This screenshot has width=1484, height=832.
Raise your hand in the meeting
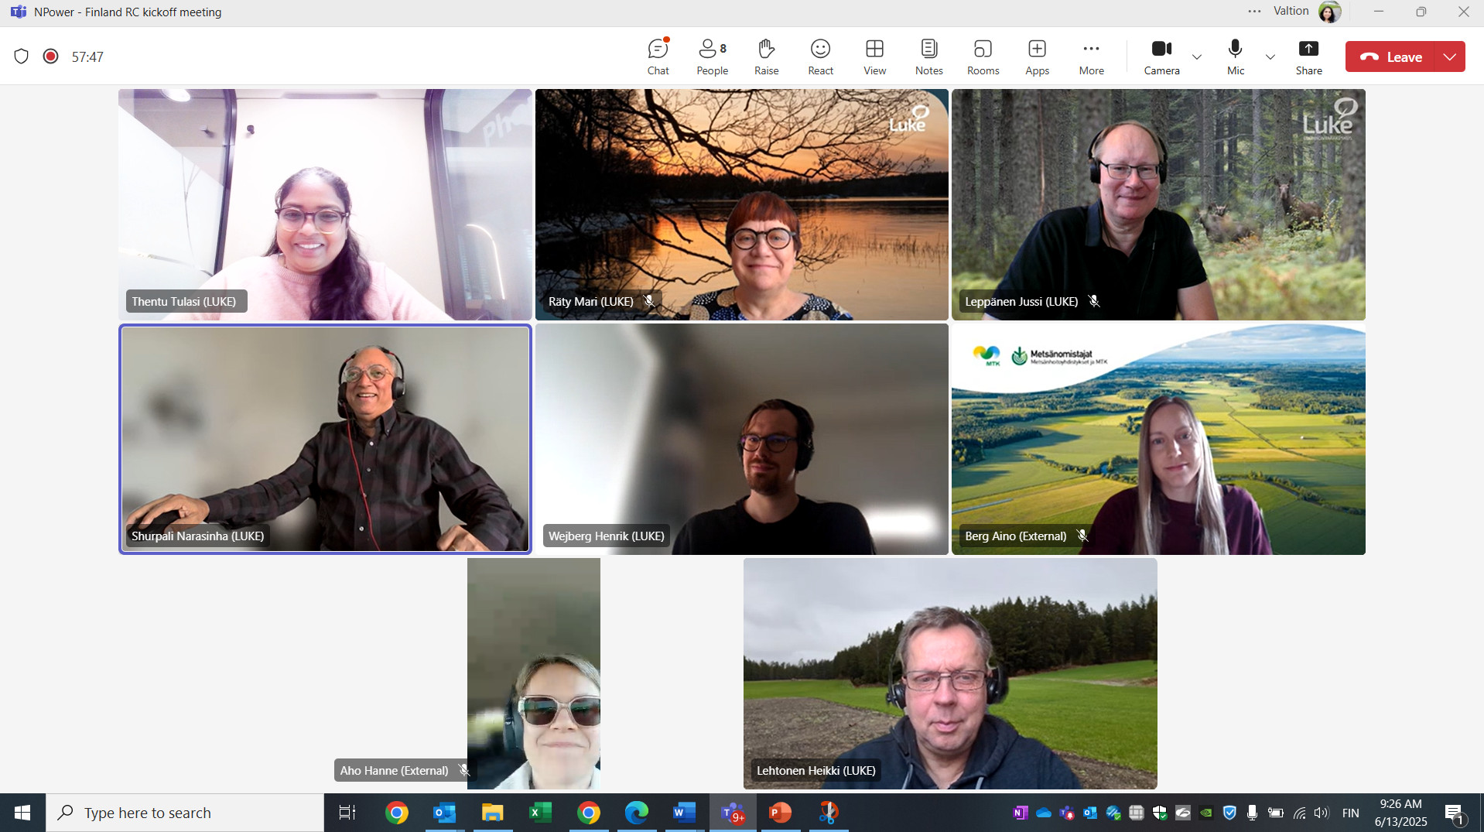click(x=766, y=56)
